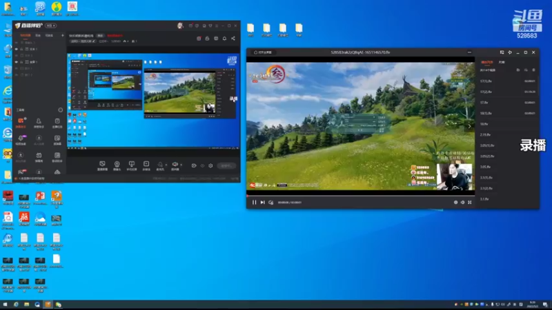Open streaming settings gear icon
This screenshot has height=310, width=552.
[x=210, y=165]
